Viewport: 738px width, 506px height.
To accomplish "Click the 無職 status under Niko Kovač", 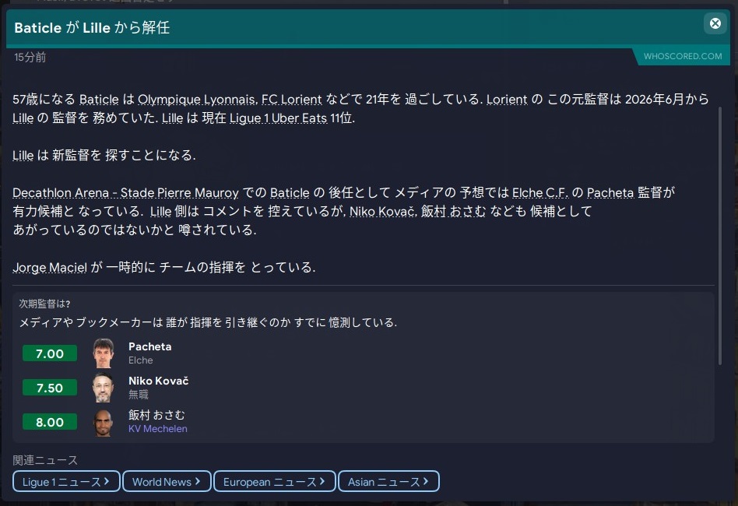I will (x=139, y=395).
